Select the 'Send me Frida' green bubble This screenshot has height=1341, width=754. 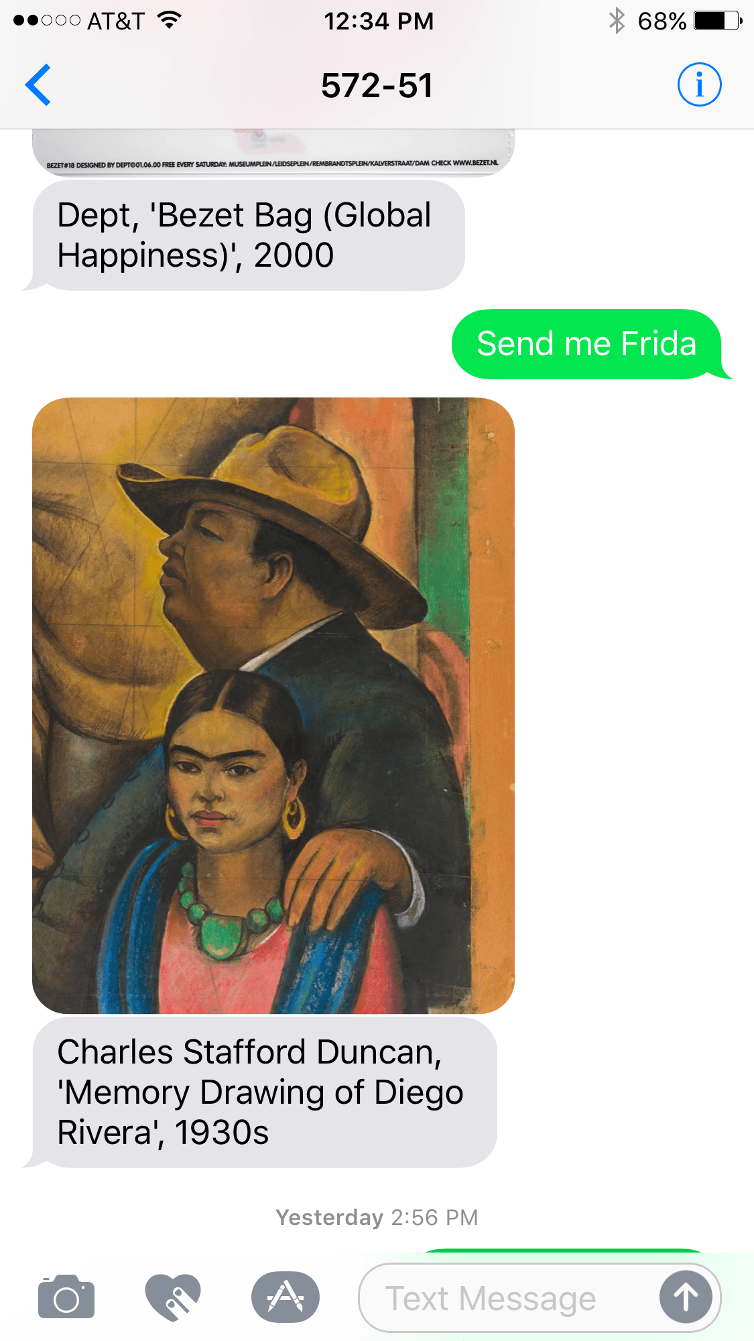(587, 344)
